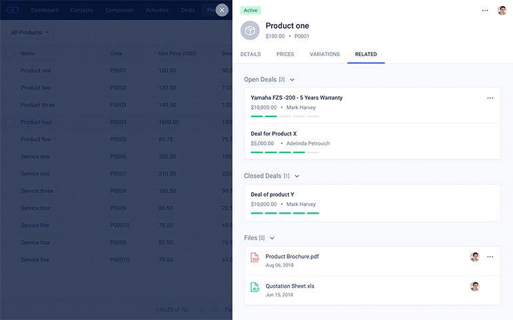Open more options for Product Brochure.pdf

pos(490,257)
